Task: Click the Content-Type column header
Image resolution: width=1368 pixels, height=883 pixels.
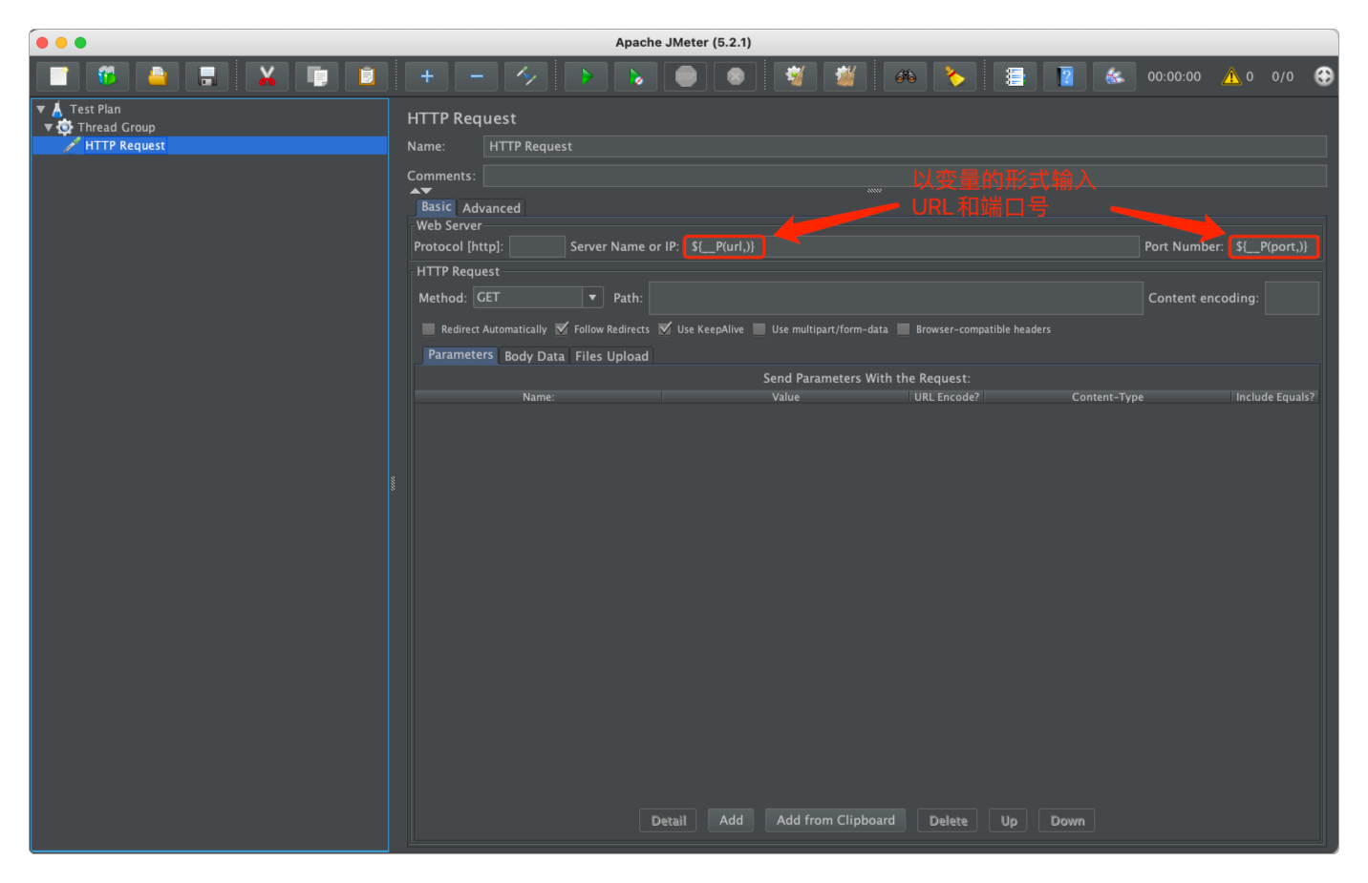Action: coord(1107,397)
